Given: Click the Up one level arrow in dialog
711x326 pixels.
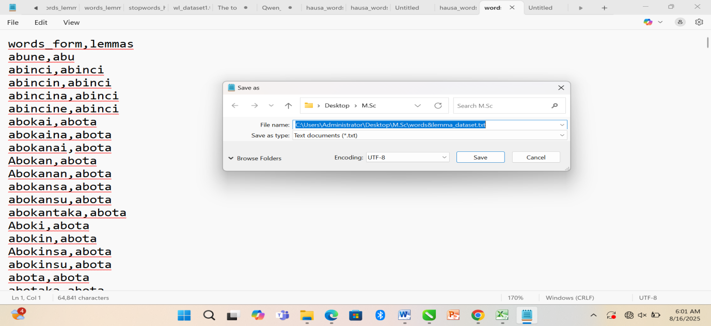Looking at the screenshot, I should 288,105.
